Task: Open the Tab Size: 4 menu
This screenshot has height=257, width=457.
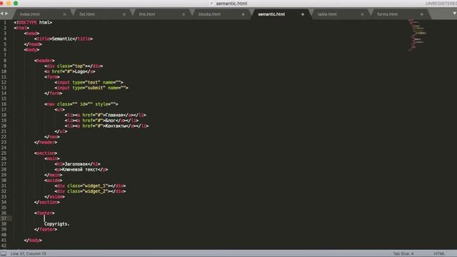Action: click(x=403, y=254)
